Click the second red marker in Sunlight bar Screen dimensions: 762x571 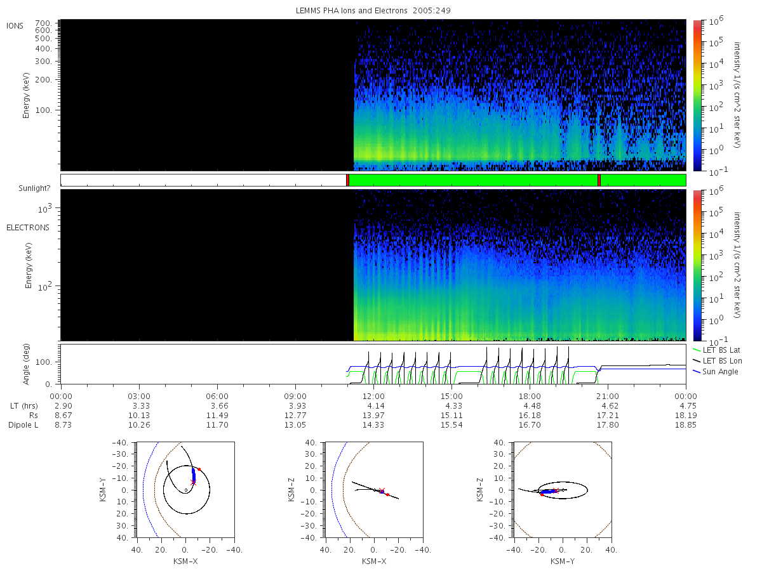pos(599,180)
